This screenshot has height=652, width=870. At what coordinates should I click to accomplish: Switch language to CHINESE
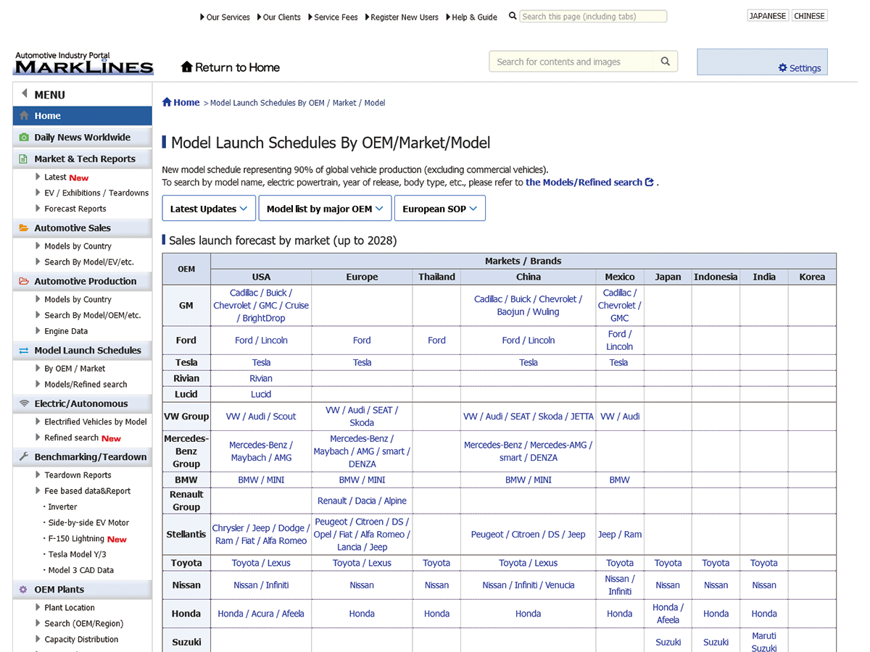tap(809, 16)
